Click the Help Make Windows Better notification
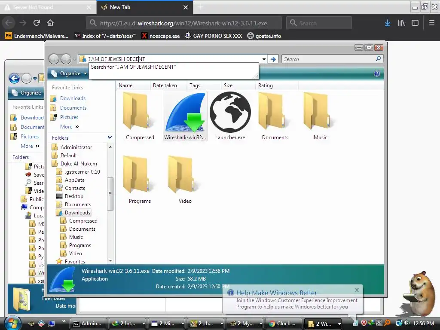The width and height of the screenshot is (440, 330). 292,299
